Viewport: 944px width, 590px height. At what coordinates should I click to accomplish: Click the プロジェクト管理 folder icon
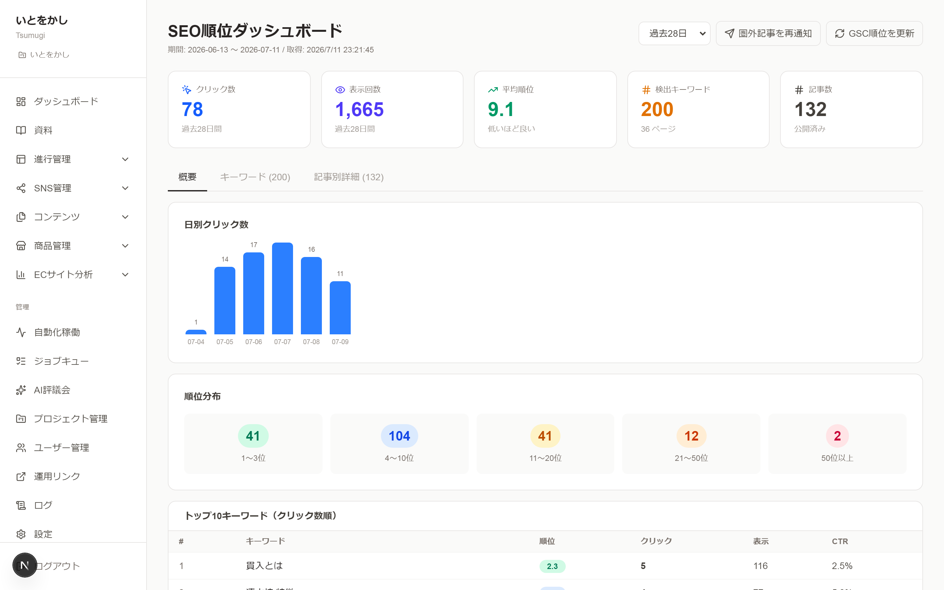[21, 419]
